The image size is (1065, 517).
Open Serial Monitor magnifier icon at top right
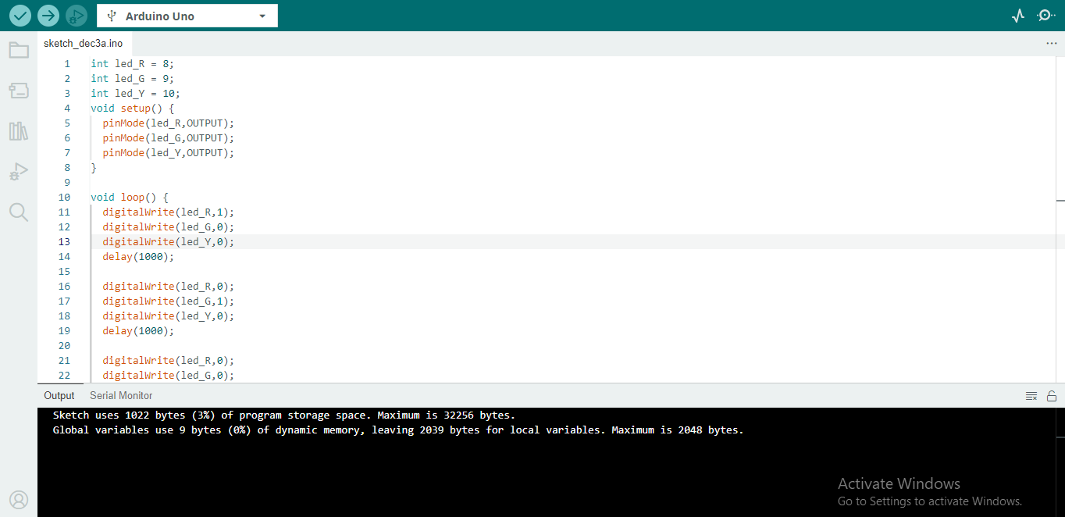click(1045, 16)
